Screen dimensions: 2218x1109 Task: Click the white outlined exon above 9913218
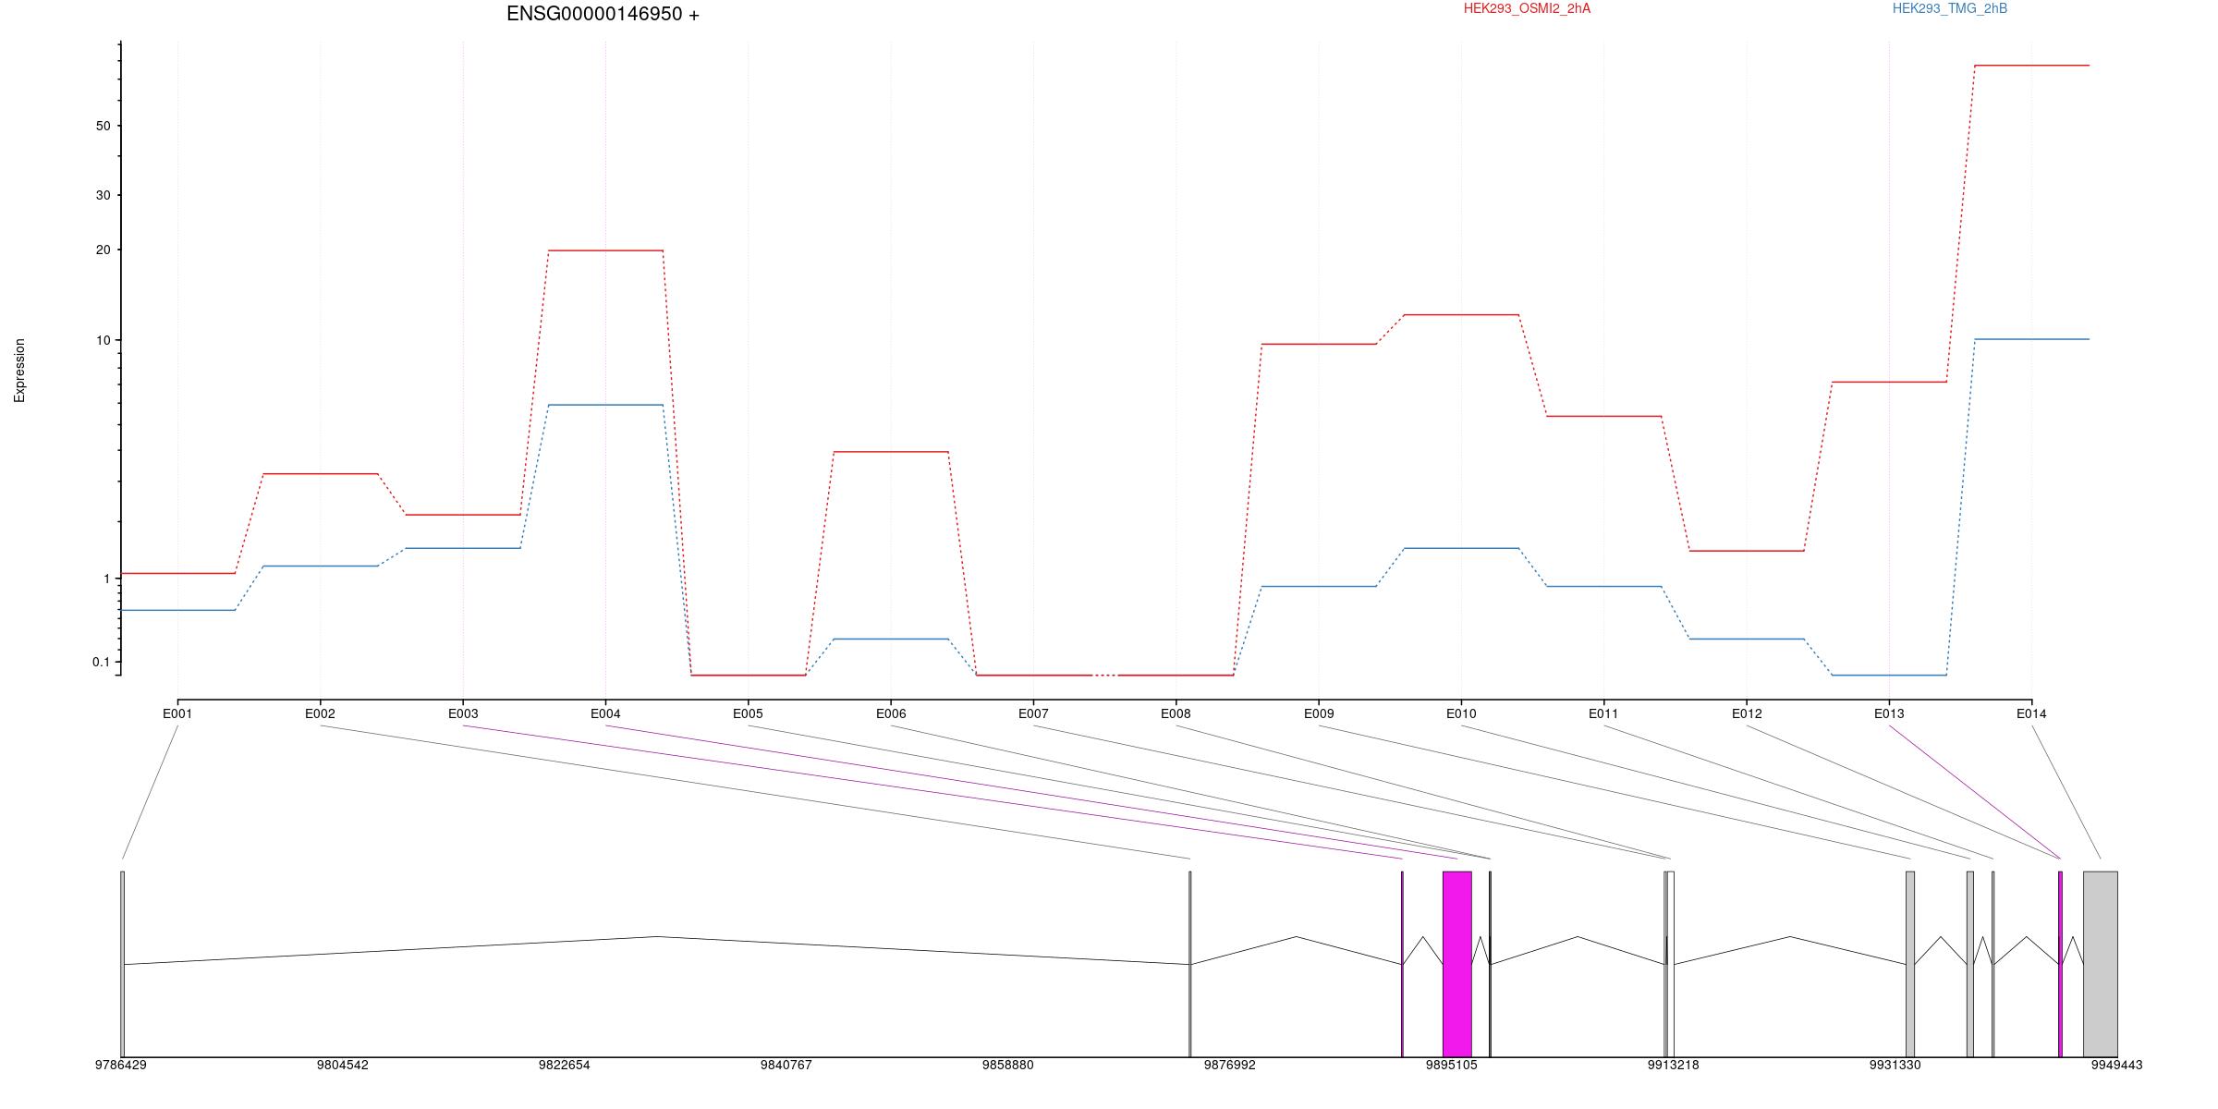(1671, 964)
